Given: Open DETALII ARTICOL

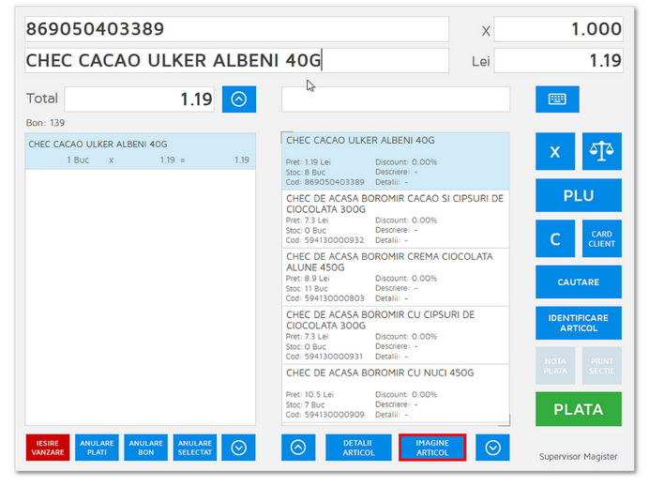Looking at the screenshot, I should coord(358,448).
